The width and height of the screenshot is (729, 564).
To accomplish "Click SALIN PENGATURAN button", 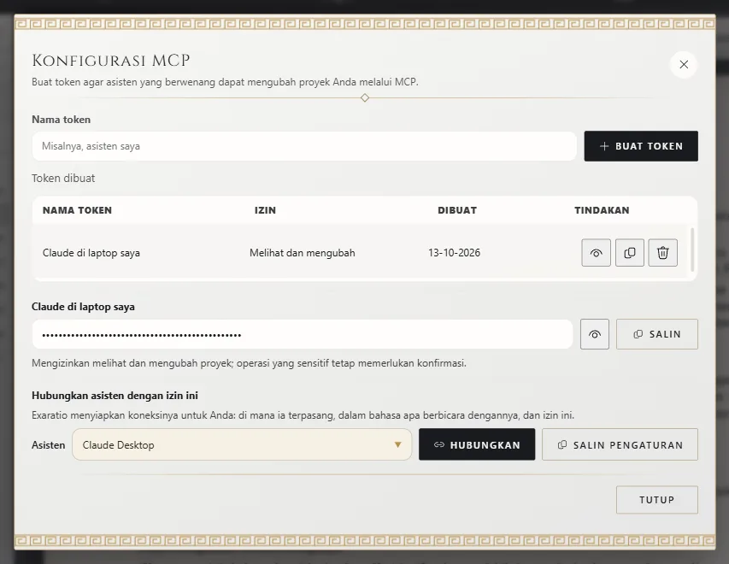I will tap(620, 444).
